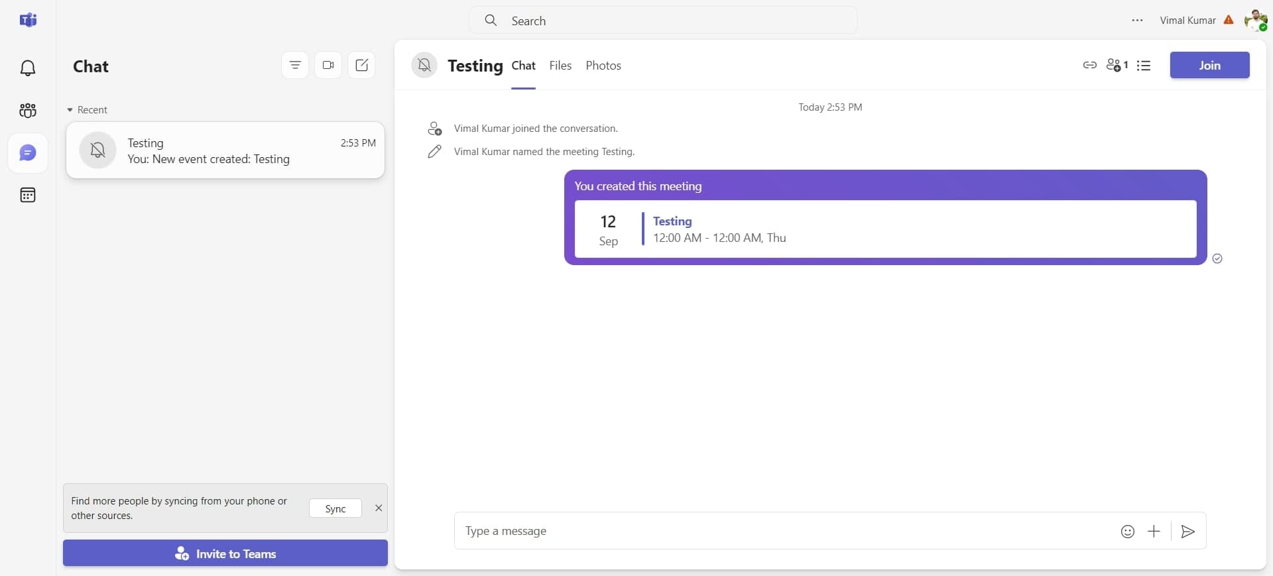This screenshot has height=576, width=1273.
Task: Open the Calendar icon in sidebar
Action: coord(28,195)
